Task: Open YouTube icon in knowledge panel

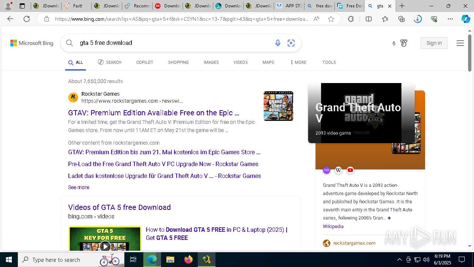Action: (x=350, y=170)
